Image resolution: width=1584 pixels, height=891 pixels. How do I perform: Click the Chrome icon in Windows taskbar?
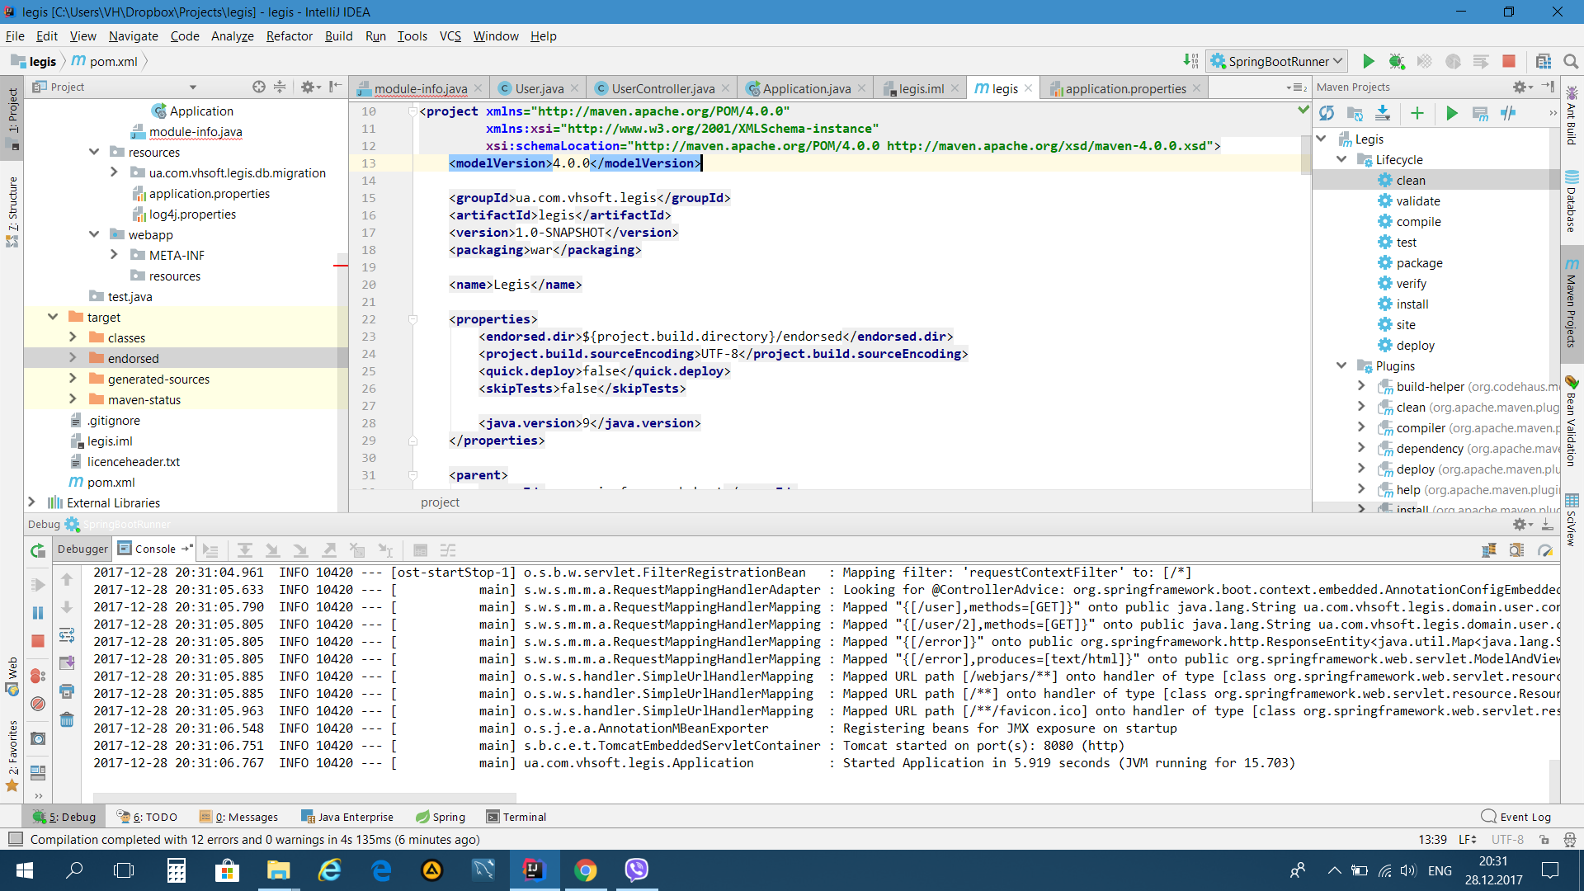tap(585, 870)
